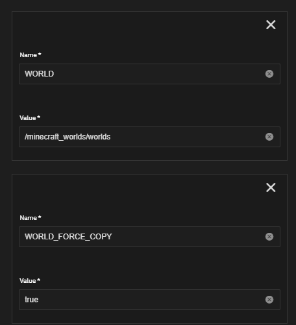
Task: Clear the true value field
Action: click(x=269, y=300)
